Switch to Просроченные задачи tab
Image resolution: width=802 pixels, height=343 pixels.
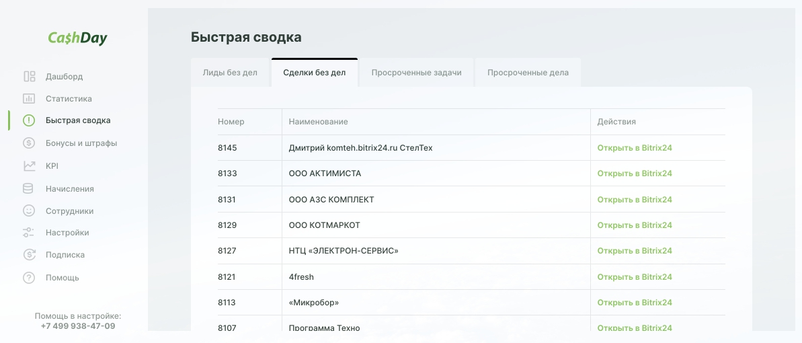[416, 72]
